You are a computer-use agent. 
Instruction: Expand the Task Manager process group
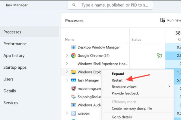click(x=67, y=80)
